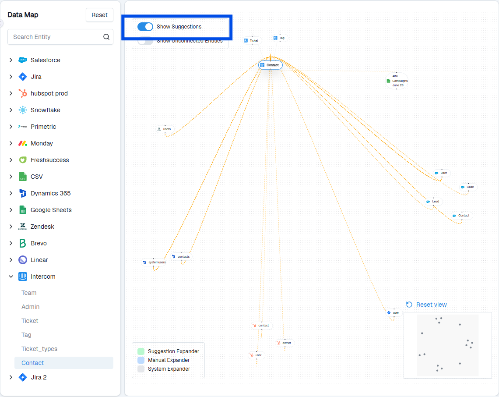Click the Alta Campaigns June 23 node
This screenshot has height=397, width=499.
tap(397, 81)
